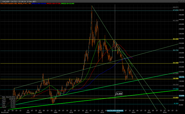Screen dimensions: 185x114
Task: Select the red MVG(2) 100=27.590 indicator label
Action: pos(54,4)
